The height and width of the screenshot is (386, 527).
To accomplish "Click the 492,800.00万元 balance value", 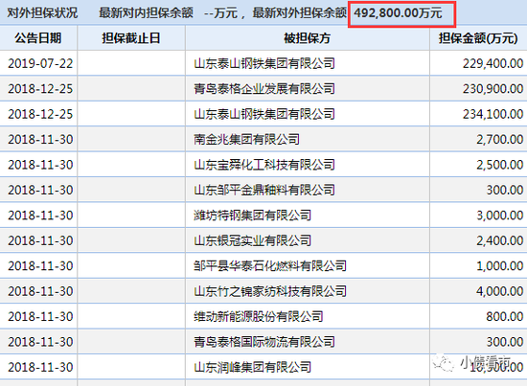I will point(398,13).
